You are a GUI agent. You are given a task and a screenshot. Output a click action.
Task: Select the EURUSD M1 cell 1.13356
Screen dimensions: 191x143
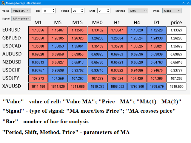point(38,30)
